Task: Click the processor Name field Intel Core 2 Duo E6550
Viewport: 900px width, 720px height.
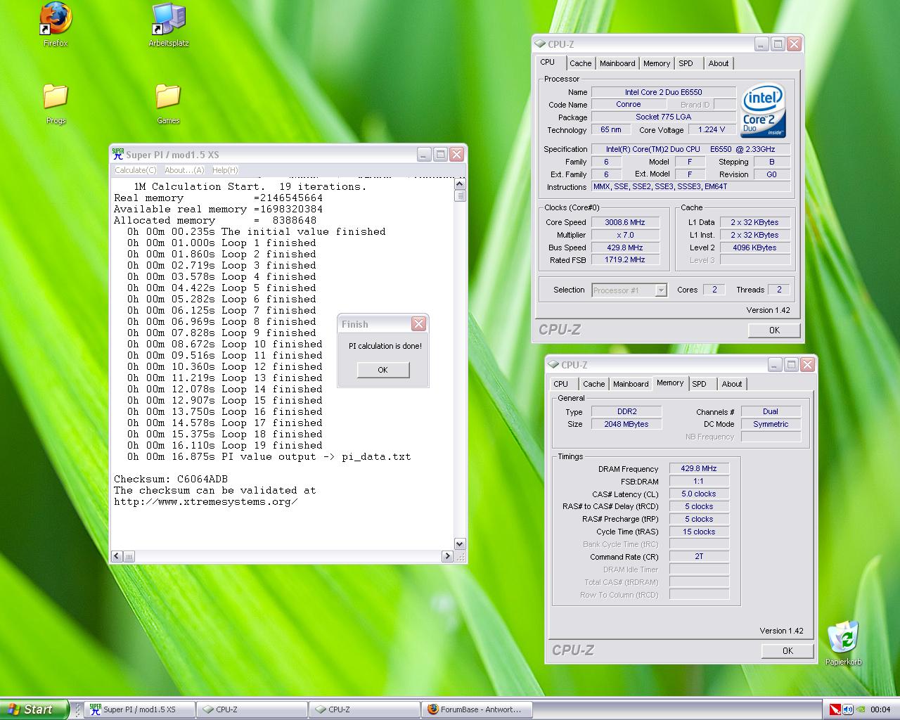Action: (x=663, y=92)
